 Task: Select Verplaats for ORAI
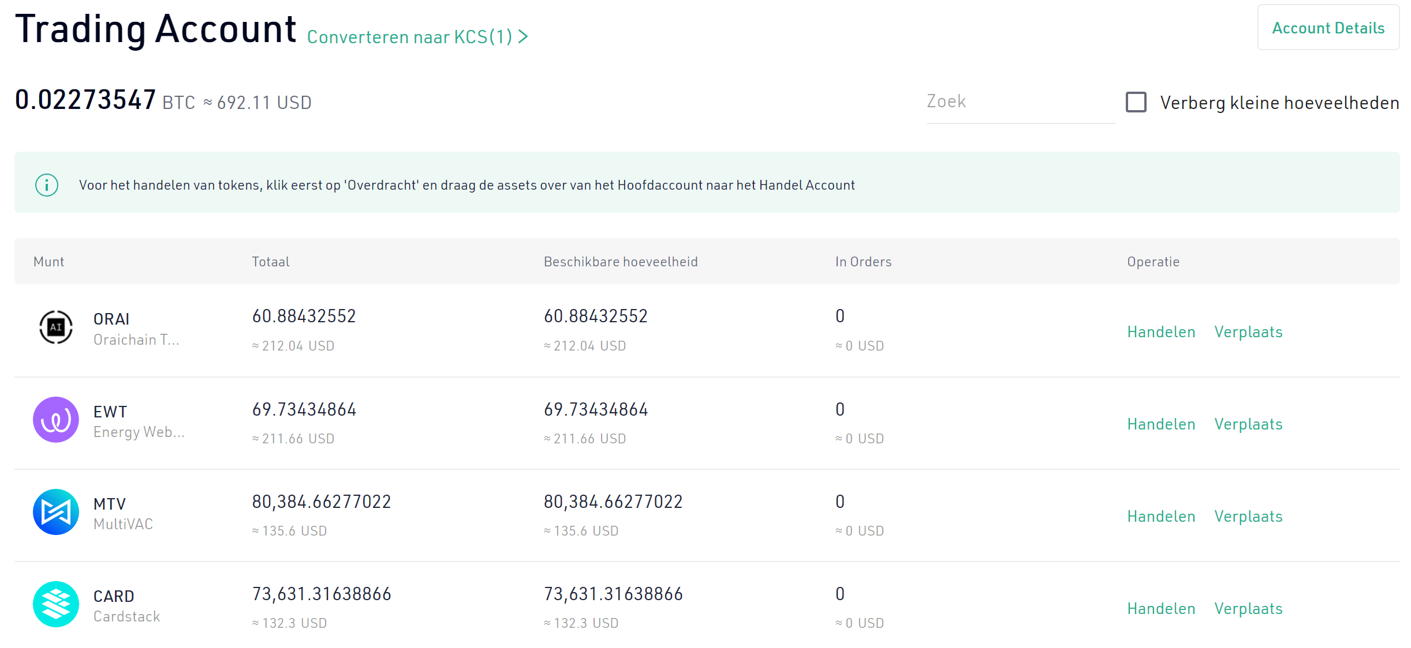1249,331
